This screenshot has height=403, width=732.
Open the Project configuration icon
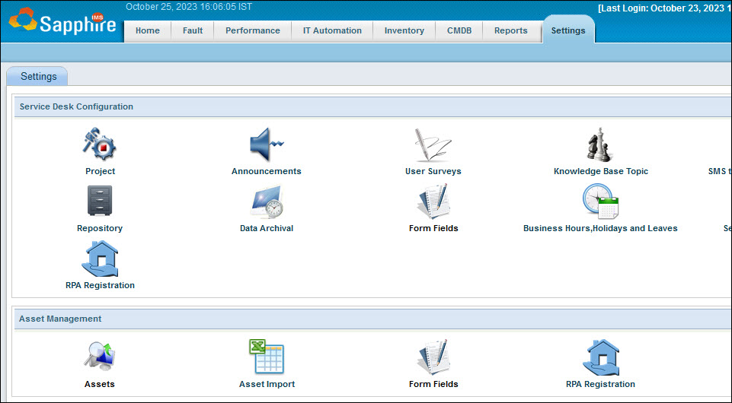(100, 145)
